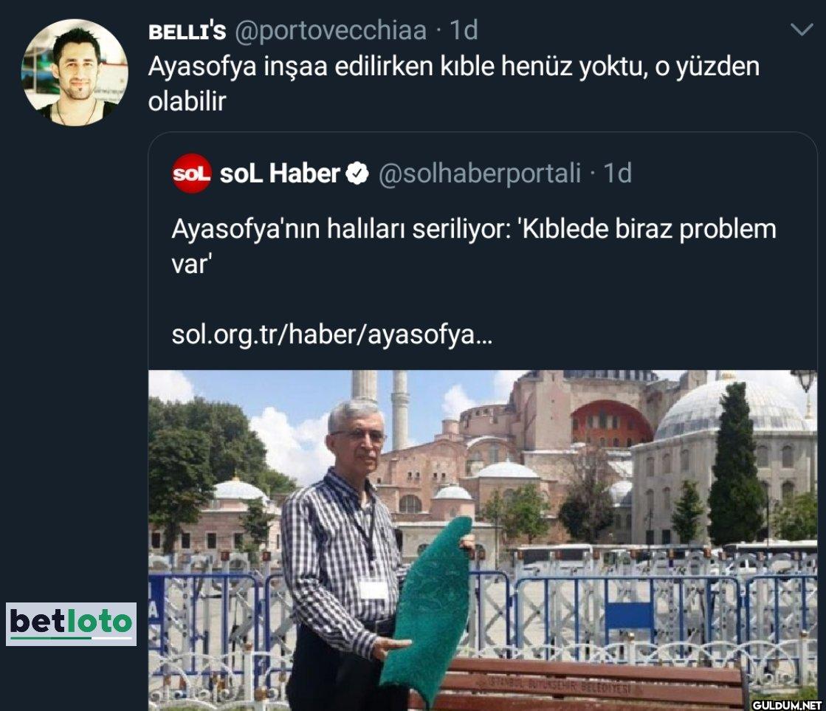
Task: Open the @solhaberportali handle link
Action: point(479,174)
